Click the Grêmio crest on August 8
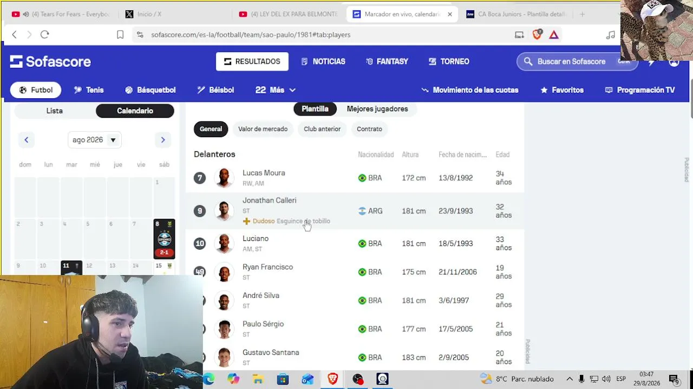 (165, 239)
